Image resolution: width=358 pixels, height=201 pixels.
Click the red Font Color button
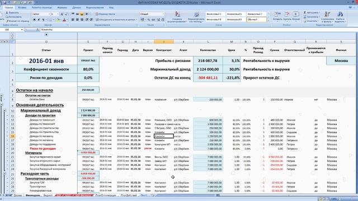coord(64,20)
